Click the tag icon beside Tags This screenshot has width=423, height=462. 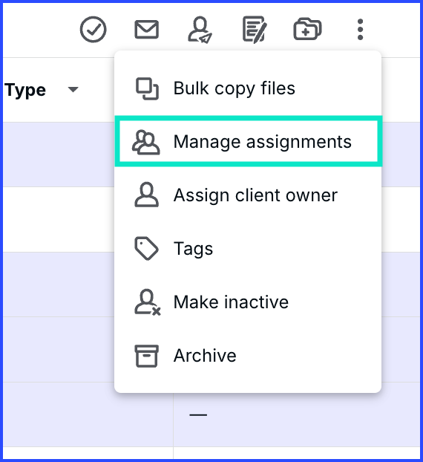(146, 248)
